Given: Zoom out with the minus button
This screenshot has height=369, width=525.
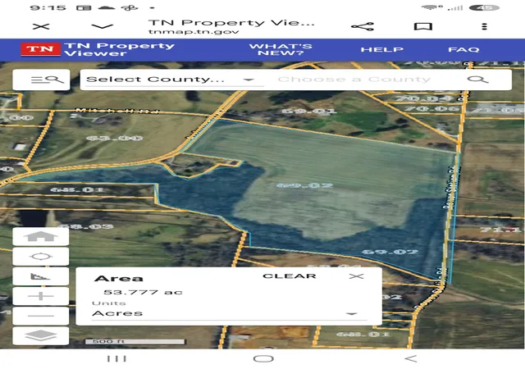Looking at the screenshot, I should tap(41, 316).
